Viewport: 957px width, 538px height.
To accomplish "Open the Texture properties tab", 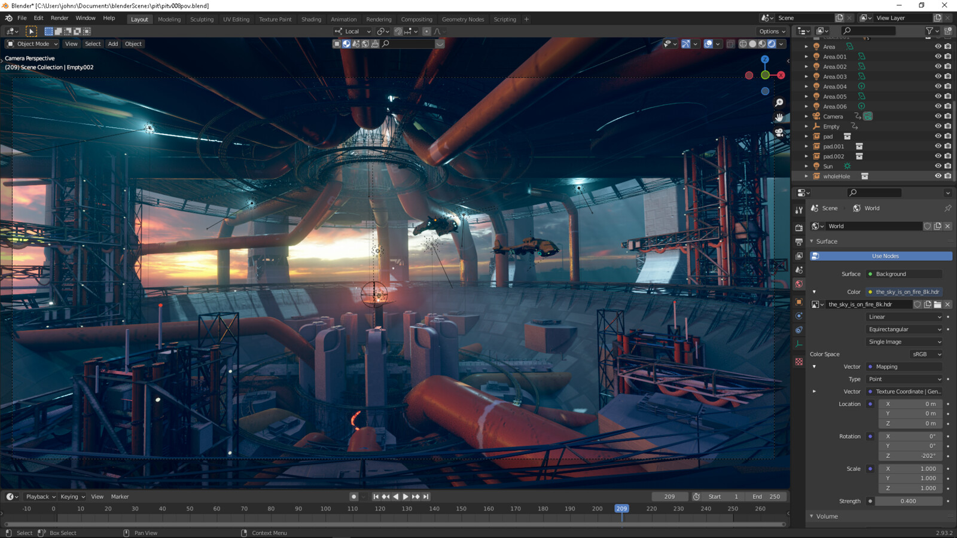I will [799, 362].
